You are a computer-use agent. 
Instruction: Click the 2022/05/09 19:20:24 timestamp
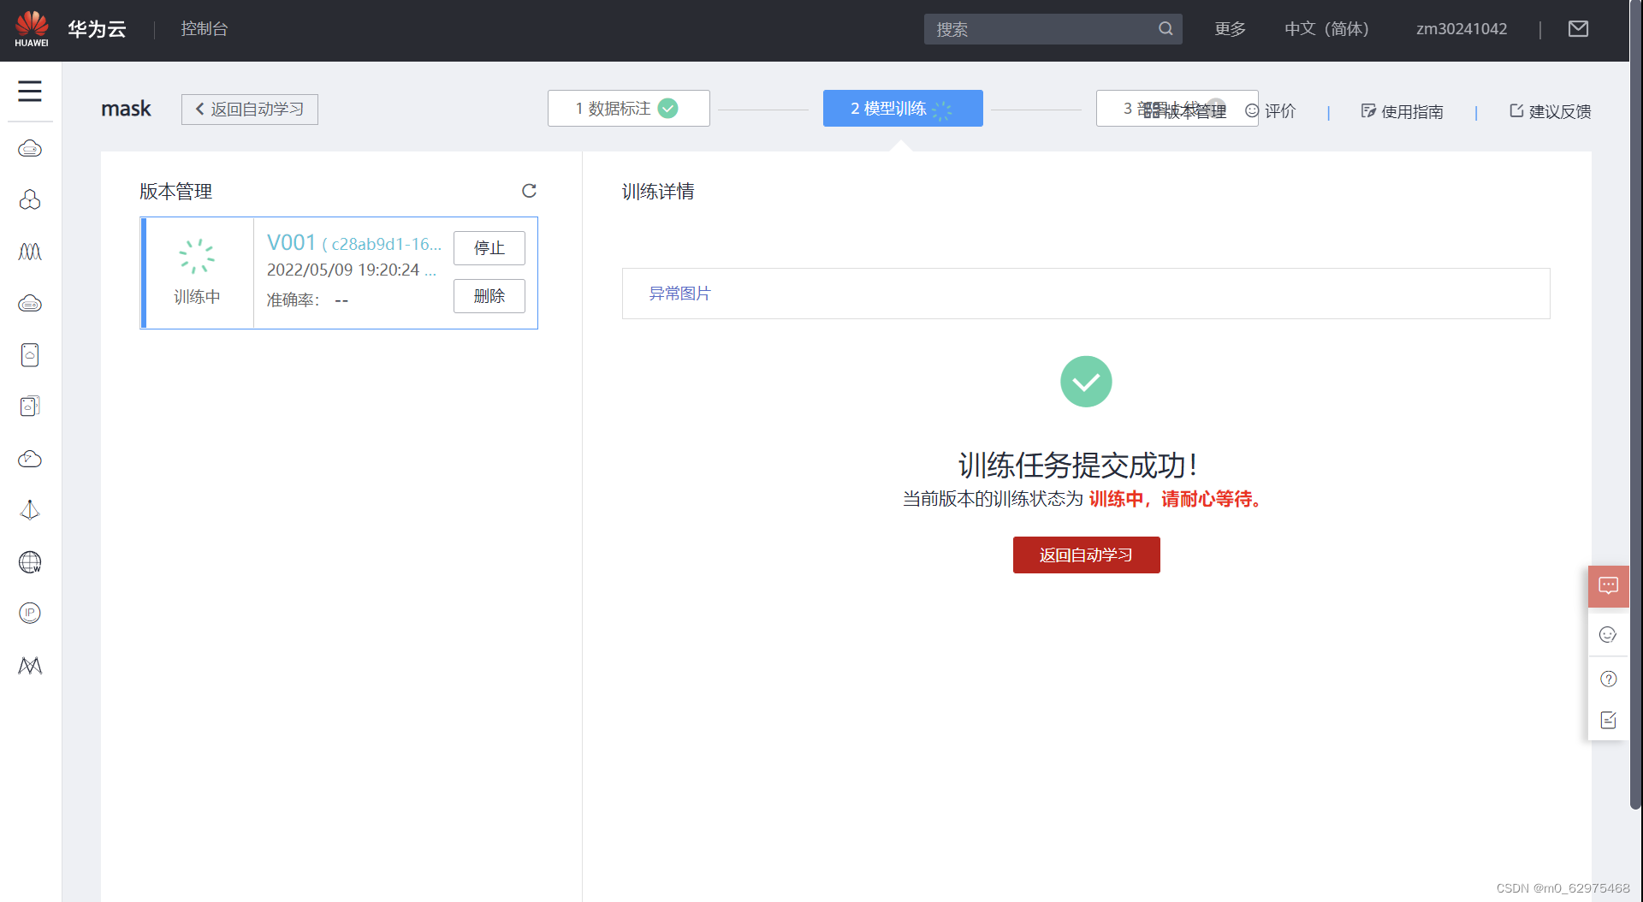[343, 270]
